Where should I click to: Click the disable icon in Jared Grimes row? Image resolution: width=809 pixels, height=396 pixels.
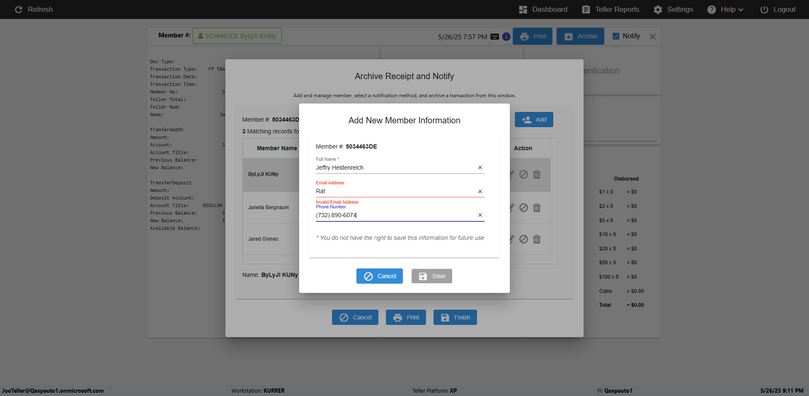coord(524,239)
